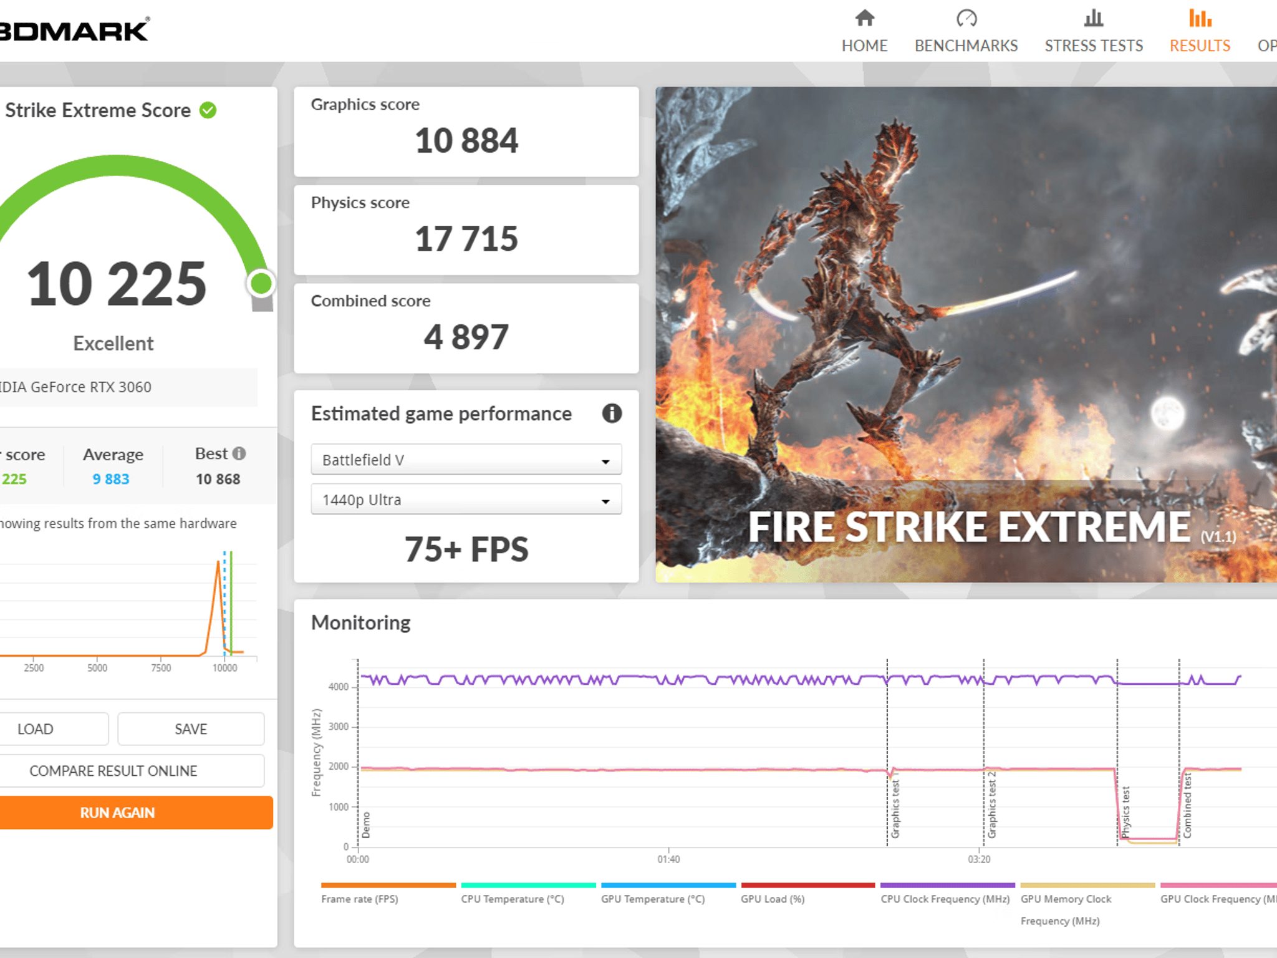The height and width of the screenshot is (958, 1277).
Task: Open the Estimated game performance info icon
Action: coord(612,414)
